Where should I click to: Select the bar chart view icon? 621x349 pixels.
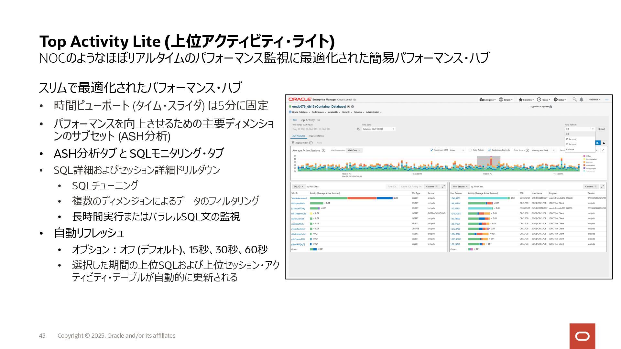598,143
